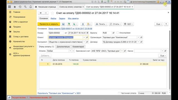178x100 pixels.
Task: Open help with question mark button
Action: [x=166, y=24]
